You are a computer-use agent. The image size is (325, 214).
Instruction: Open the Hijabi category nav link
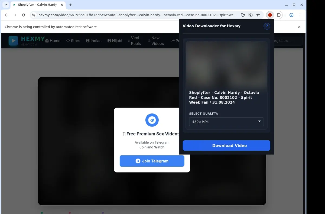coord(115,41)
